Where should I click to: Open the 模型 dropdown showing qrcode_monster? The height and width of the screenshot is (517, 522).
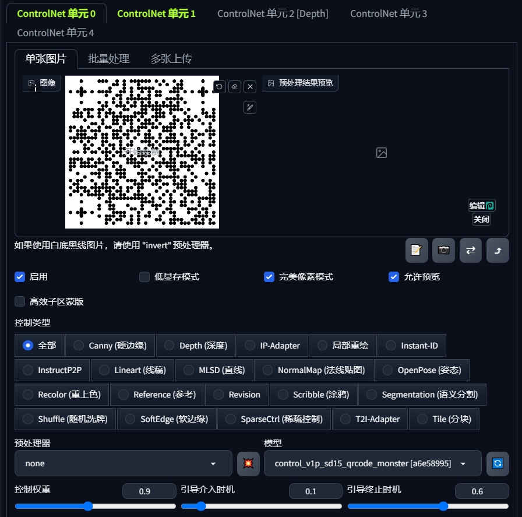pyautogui.click(x=372, y=463)
